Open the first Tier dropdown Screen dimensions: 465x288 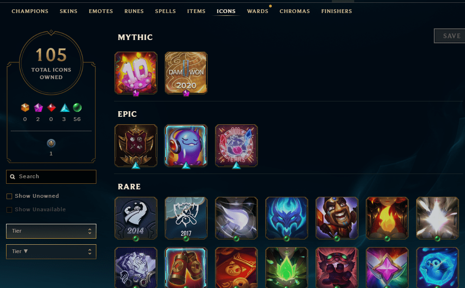point(51,231)
